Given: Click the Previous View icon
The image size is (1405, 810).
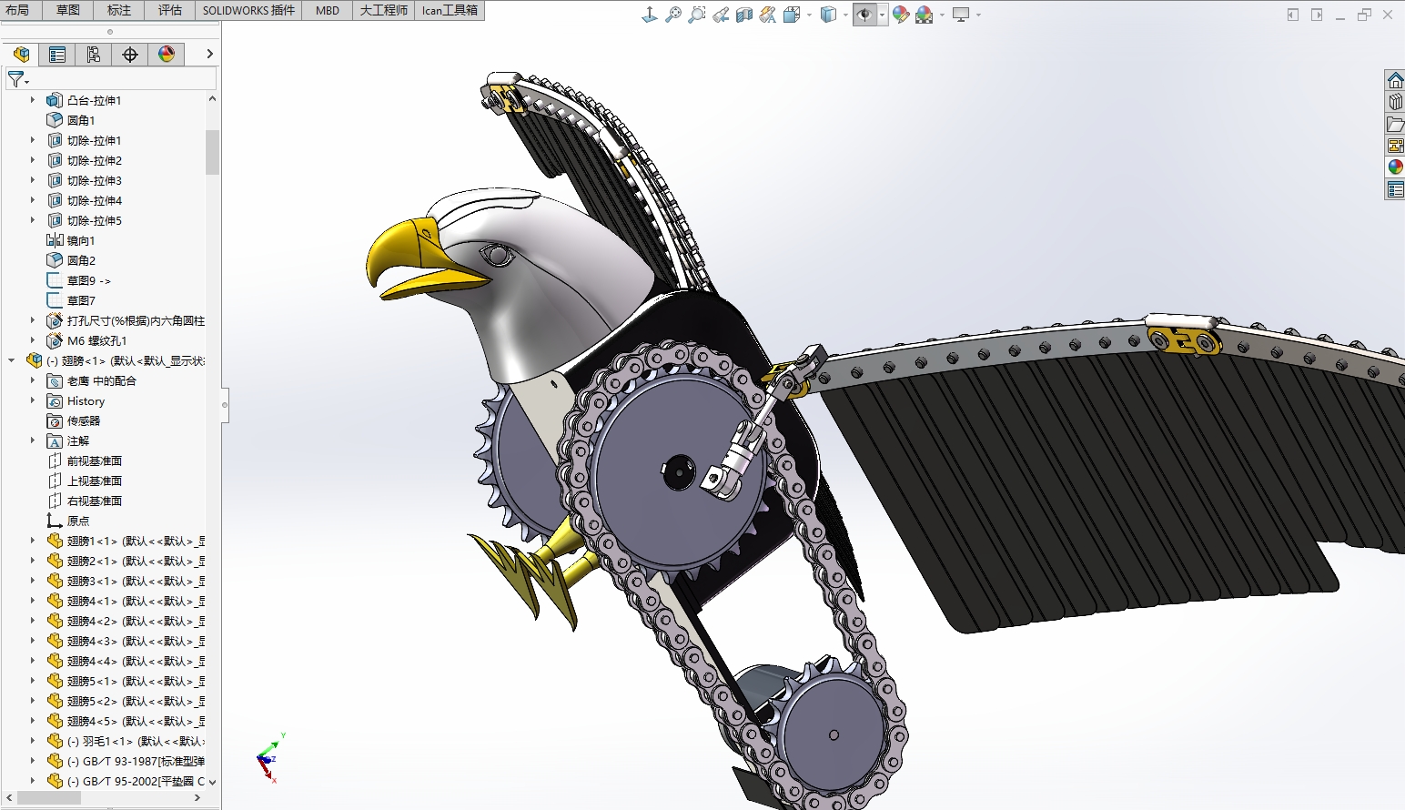Looking at the screenshot, I should pos(721,15).
